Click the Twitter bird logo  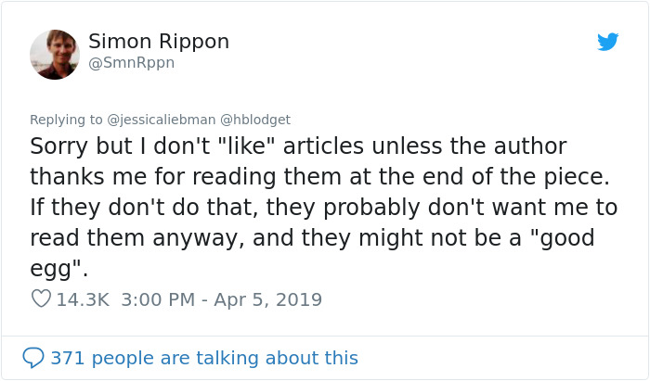pos(607,42)
